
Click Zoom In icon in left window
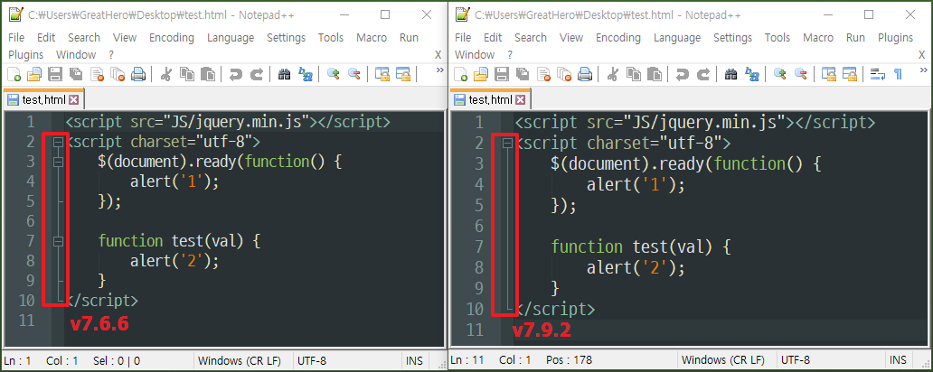pos(334,74)
